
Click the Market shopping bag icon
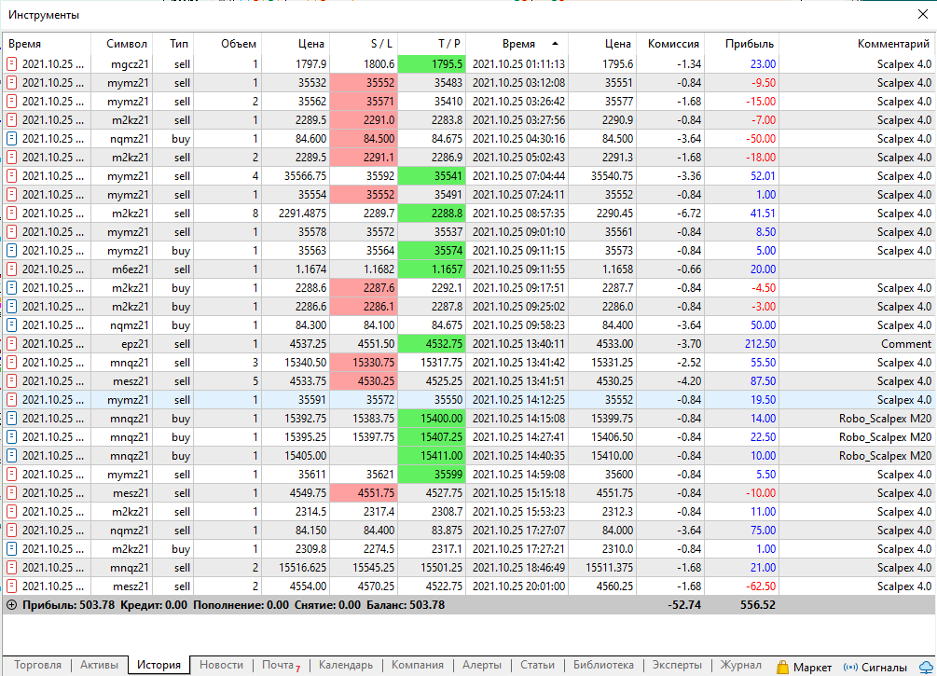pos(782,667)
